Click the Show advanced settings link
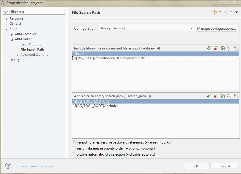The height and width of the screenshot is (174, 241). click(x=34, y=166)
